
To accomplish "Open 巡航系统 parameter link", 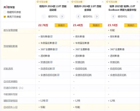I will tap(8, 69).
